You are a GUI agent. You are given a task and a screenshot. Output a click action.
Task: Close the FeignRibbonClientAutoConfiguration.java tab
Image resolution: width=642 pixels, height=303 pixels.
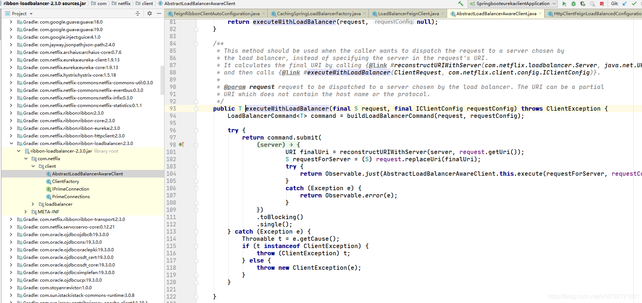263,13
